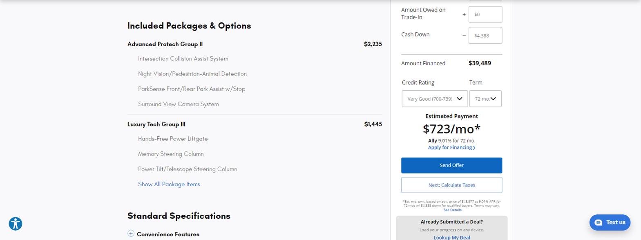Click the Hands-Free Power Liftgate item
Screen dimensions: 641x240
173,139
